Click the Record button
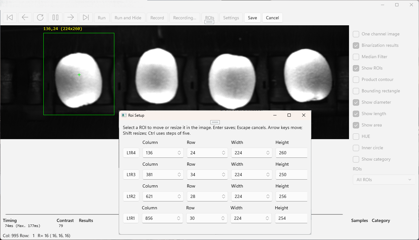This screenshot has width=419, height=240. tap(157, 18)
